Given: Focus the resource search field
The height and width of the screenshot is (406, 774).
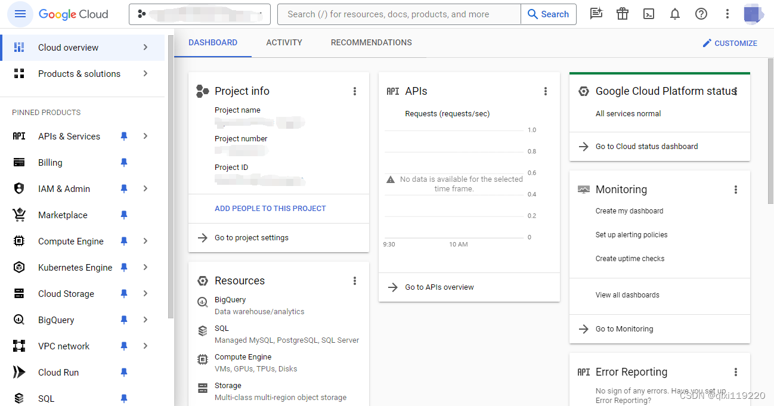Looking at the screenshot, I should click(x=400, y=14).
